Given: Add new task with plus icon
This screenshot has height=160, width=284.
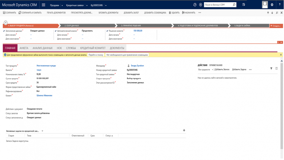Looking at the screenshot, I should pyautogui.click(x=184, y=130).
